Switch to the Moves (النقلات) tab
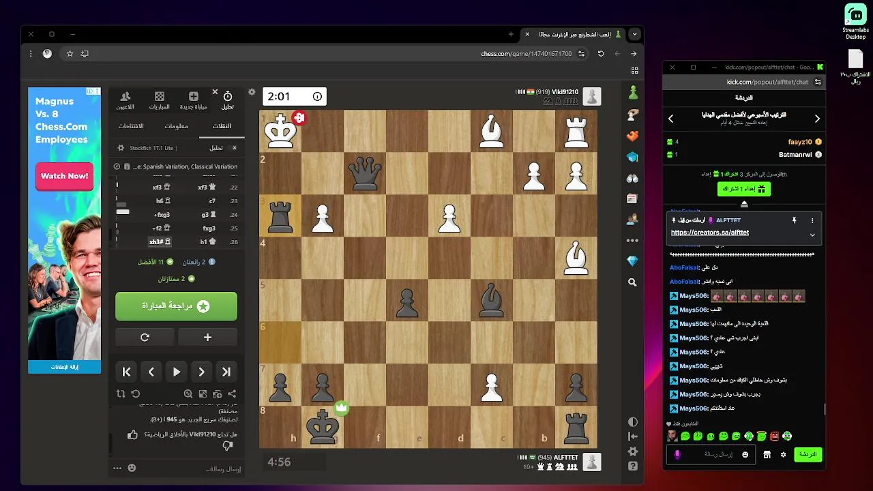 pos(222,126)
